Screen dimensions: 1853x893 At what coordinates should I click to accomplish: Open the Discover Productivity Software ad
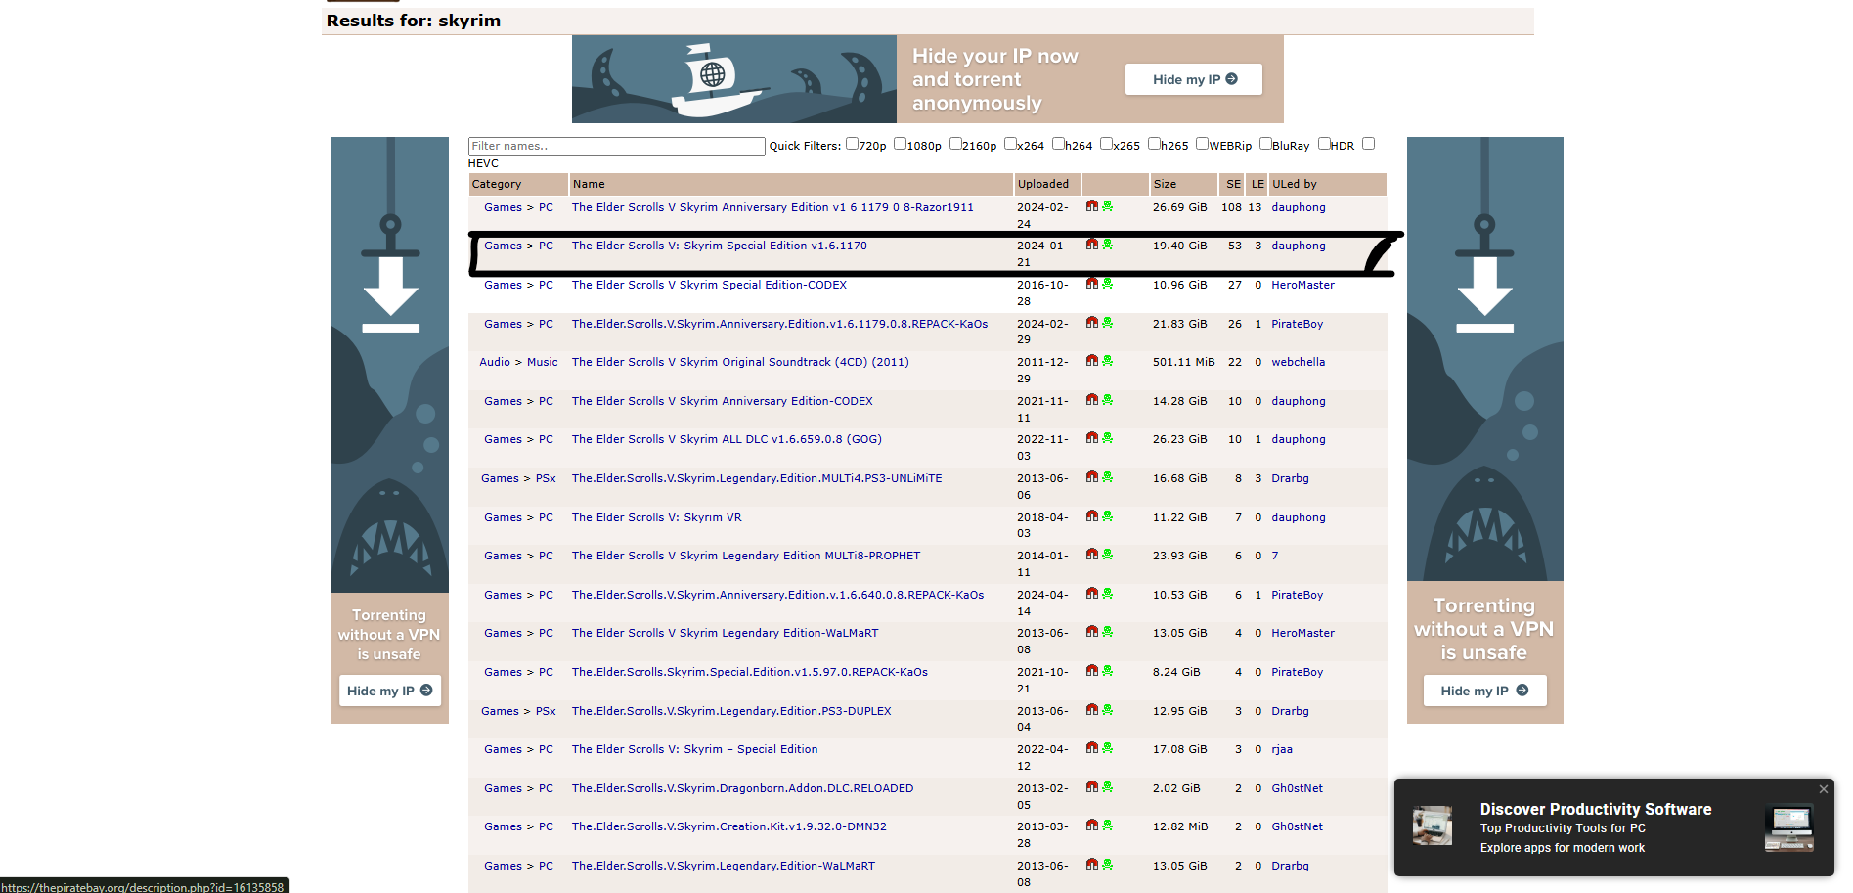point(1613,827)
